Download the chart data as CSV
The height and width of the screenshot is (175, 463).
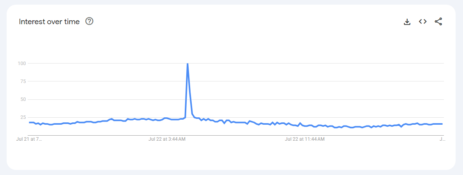click(x=407, y=22)
